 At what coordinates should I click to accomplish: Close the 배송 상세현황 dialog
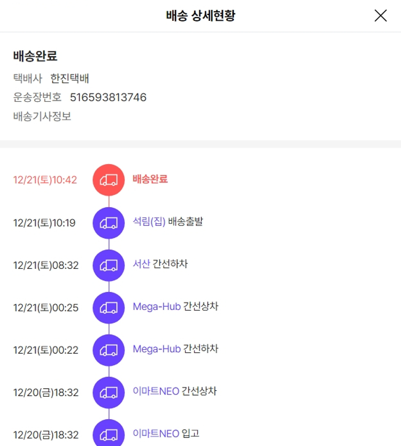tap(381, 16)
